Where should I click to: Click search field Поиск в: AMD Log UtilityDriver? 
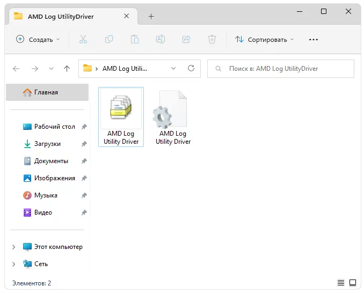click(281, 69)
